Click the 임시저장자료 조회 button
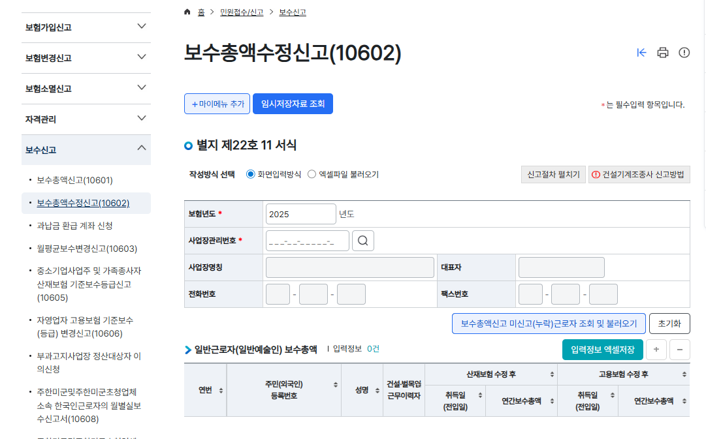706x439 pixels. pos(293,103)
